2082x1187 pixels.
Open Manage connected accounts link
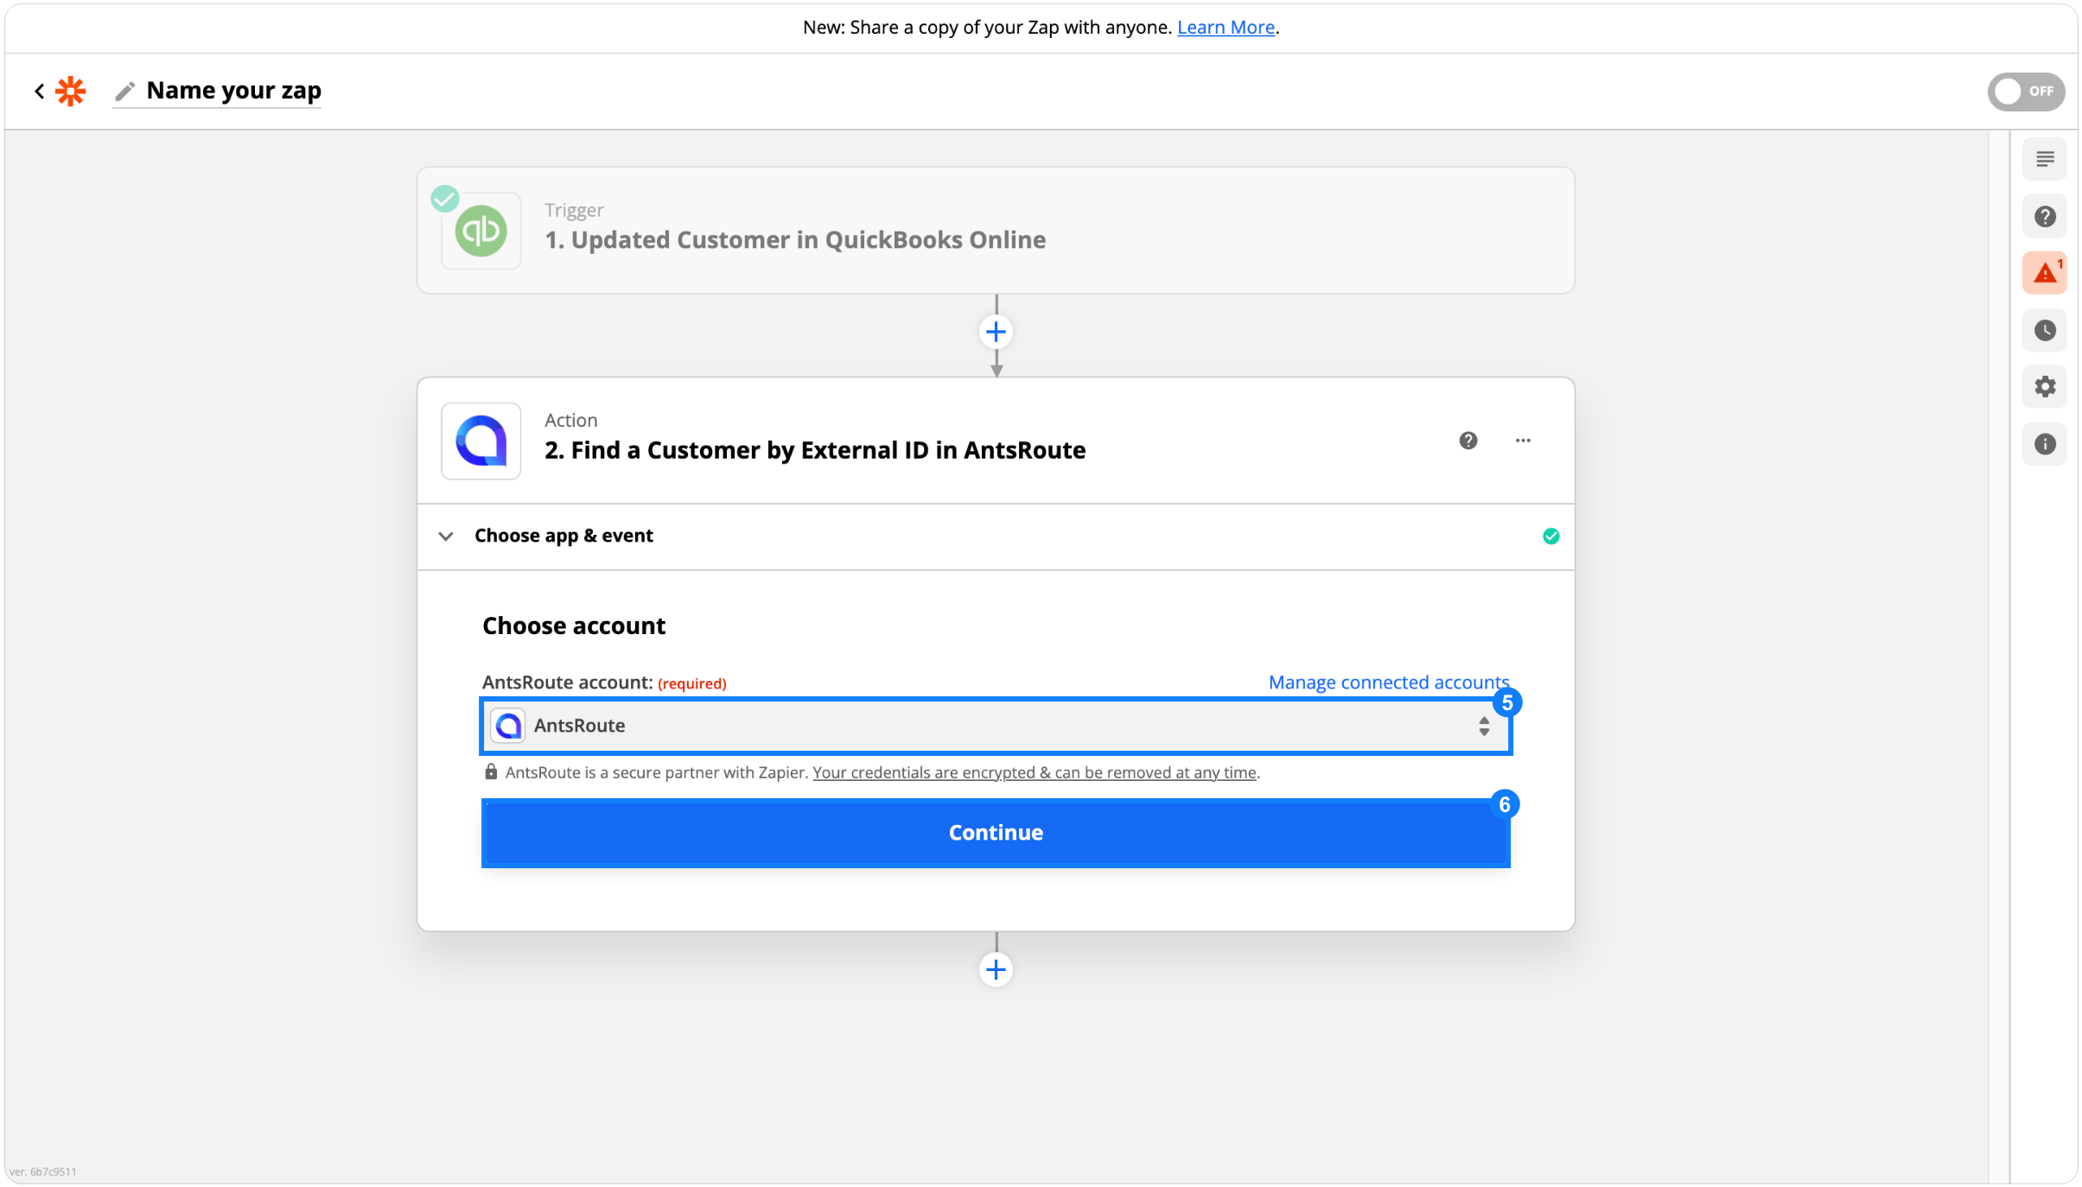point(1389,682)
